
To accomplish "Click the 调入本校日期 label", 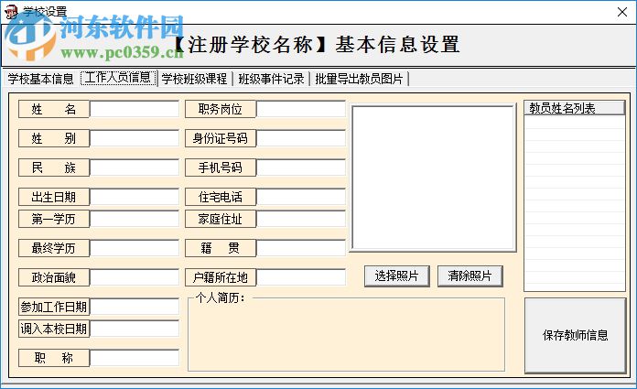I will coord(54,329).
